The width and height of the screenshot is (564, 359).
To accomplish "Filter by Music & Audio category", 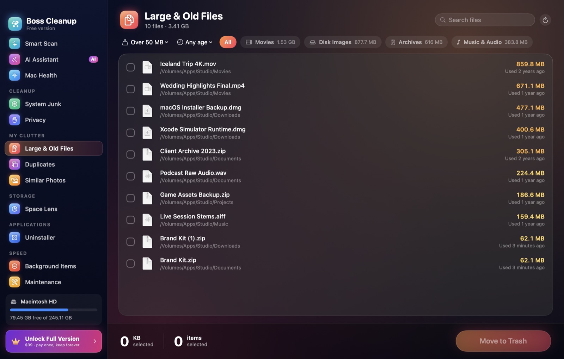I will [492, 42].
